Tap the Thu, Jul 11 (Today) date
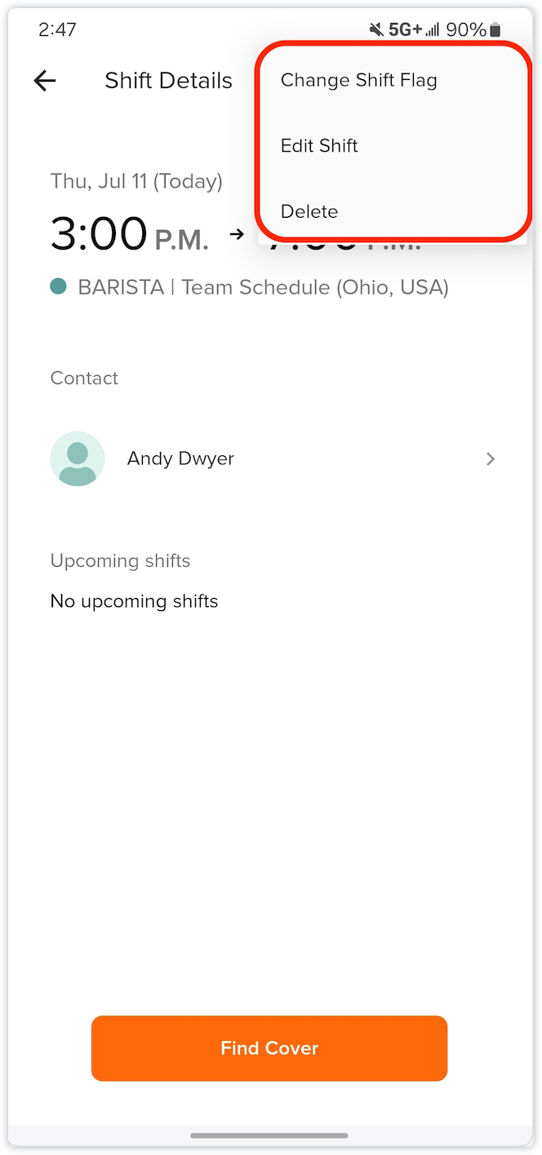 coord(136,181)
